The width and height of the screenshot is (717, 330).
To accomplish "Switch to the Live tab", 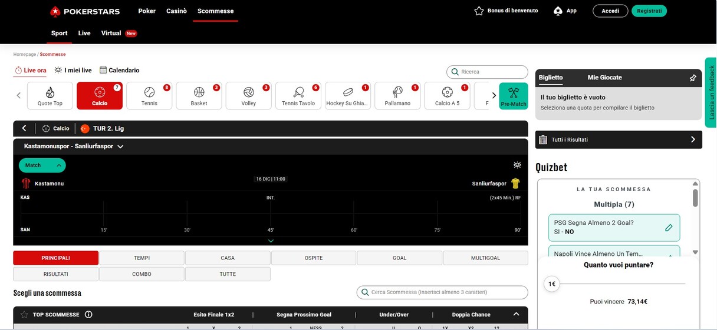I will pos(84,34).
